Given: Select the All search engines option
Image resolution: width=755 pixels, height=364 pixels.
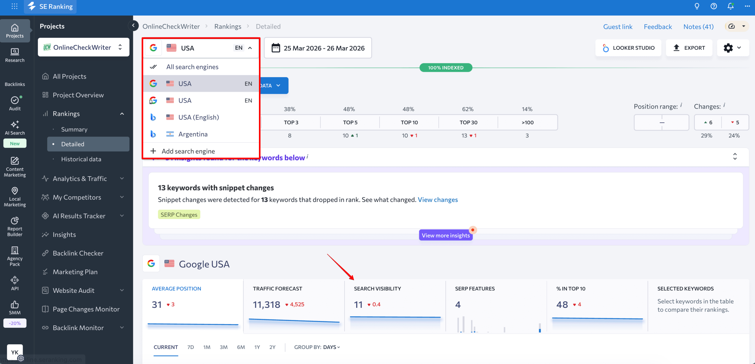Looking at the screenshot, I should [x=192, y=67].
